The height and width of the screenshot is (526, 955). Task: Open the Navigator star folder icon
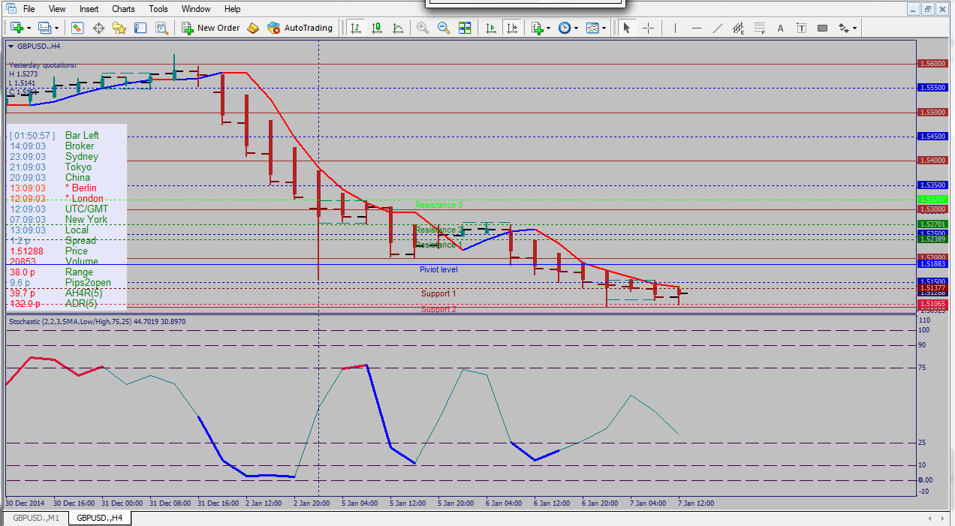tap(119, 28)
